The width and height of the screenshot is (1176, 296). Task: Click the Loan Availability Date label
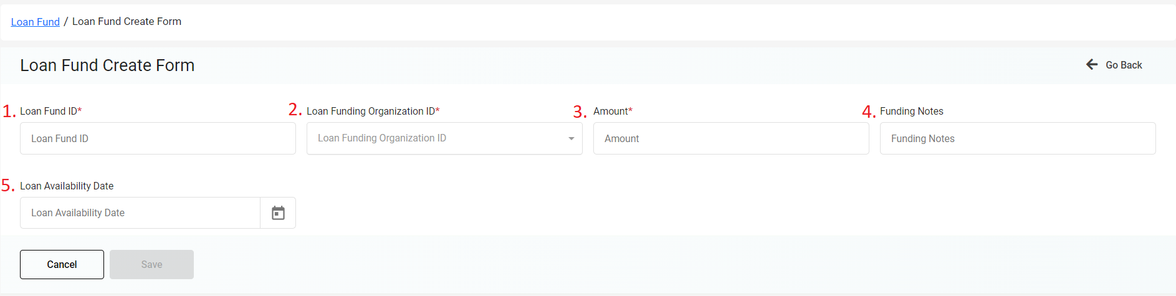tap(67, 186)
